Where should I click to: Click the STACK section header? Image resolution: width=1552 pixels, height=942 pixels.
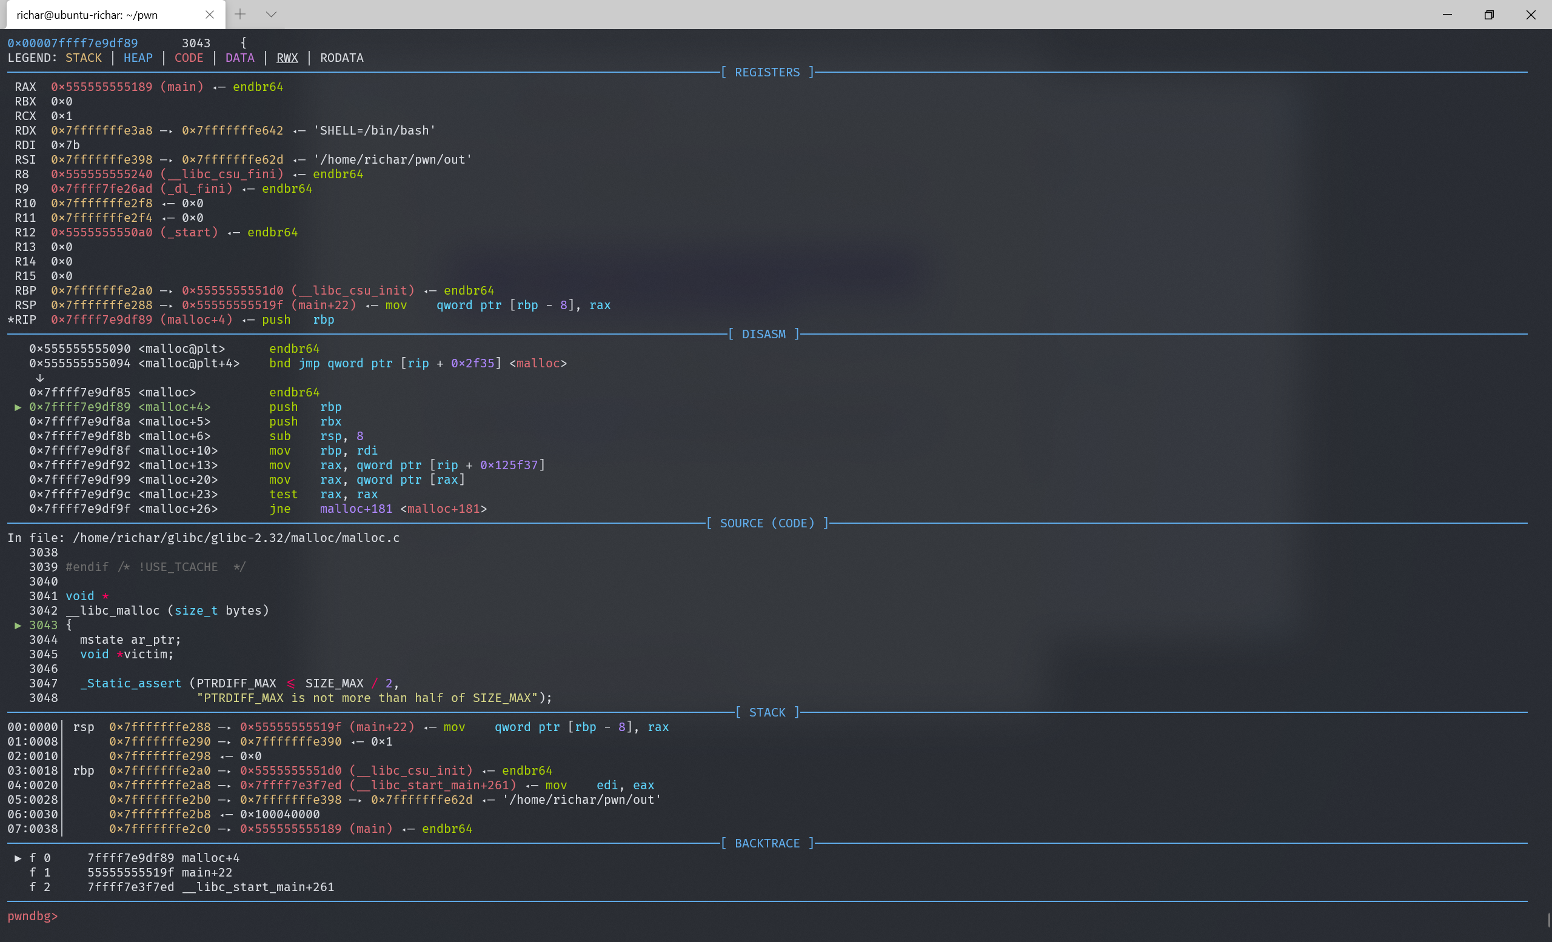click(x=766, y=712)
